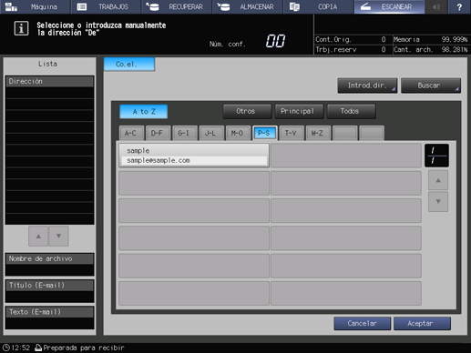Click the Núm. conf. 00 counter
Viewport: 471px width, 353px height.
(248, 41)
